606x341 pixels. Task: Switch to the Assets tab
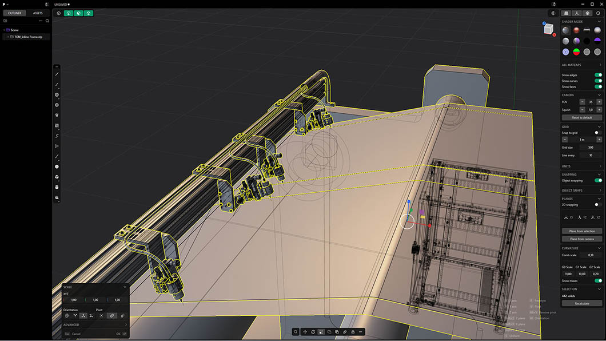[x=38, y=13]
